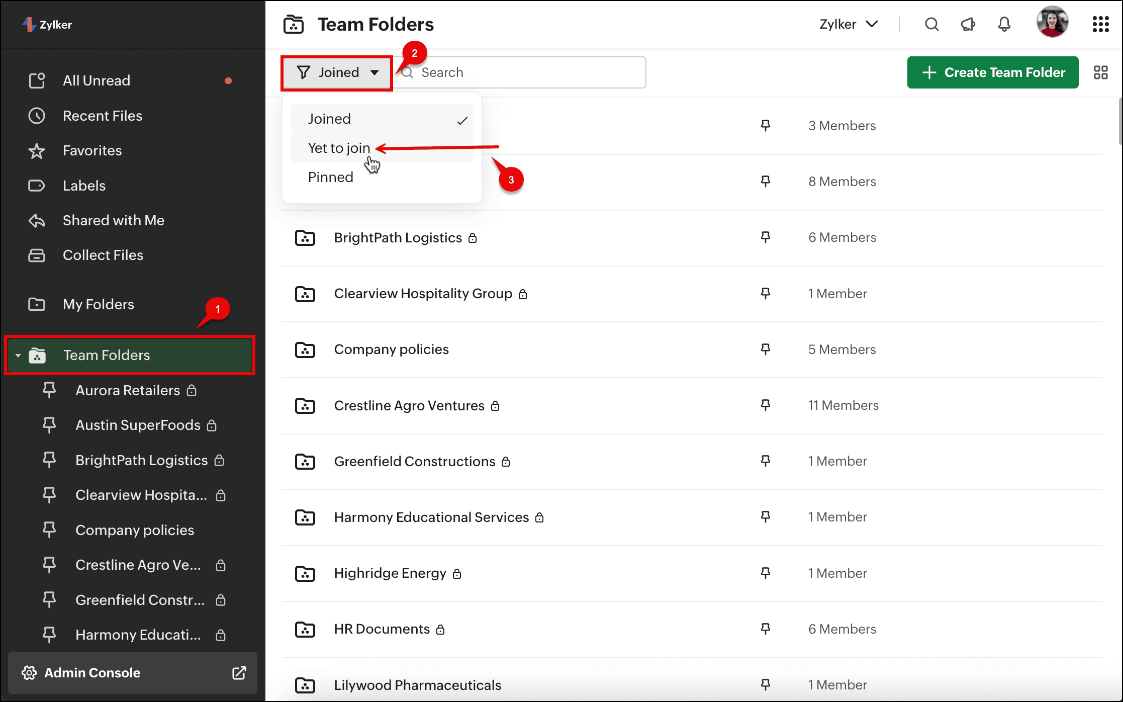Click the user profile avatar

click(1052, 22)
